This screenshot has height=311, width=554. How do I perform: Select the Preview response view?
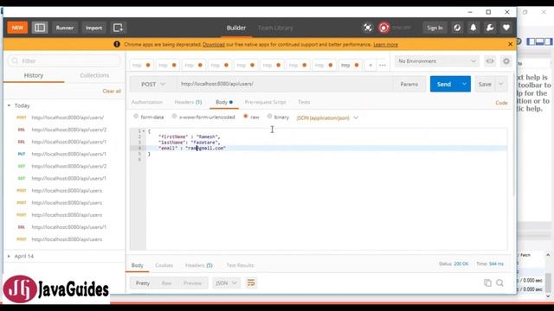[192, 282]
